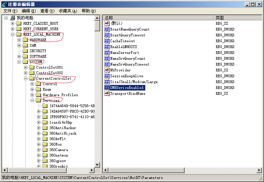Expand the HARDWARE key

click(19, 40)
